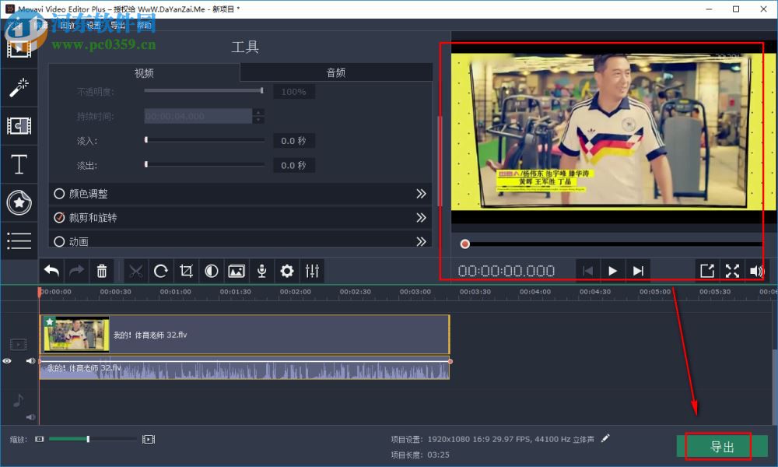This screenshot has height=467, width=778.
Task: Select the Crop tool on the toolbar
Action: (186, 270)
